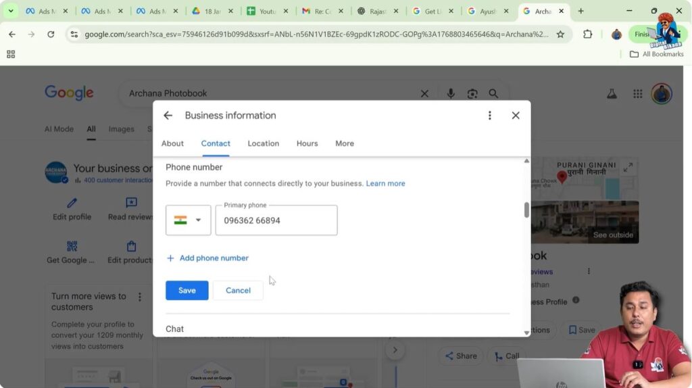Open Business information more options menu
Viewport: 692px width, 388px height.
click(x=489, y=116)
